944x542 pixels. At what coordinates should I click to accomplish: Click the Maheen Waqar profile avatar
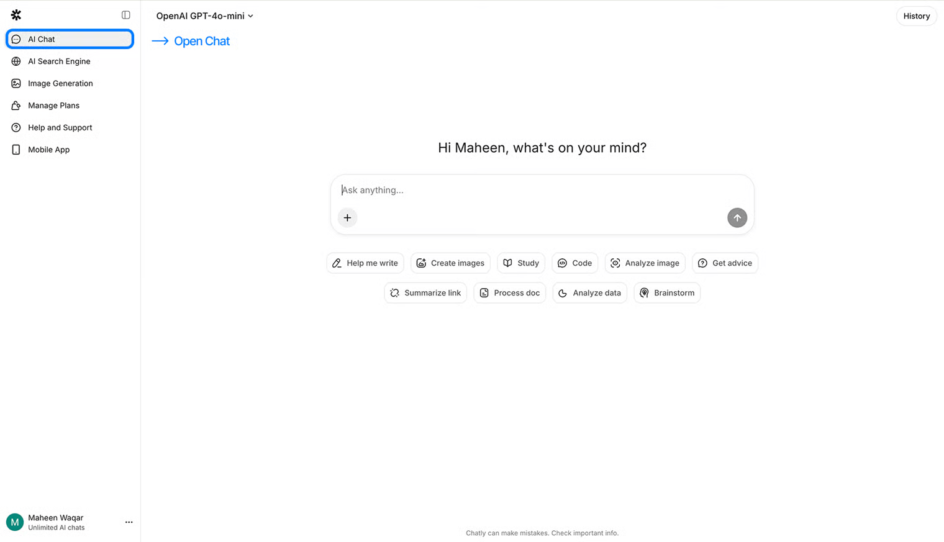[15, 522]
